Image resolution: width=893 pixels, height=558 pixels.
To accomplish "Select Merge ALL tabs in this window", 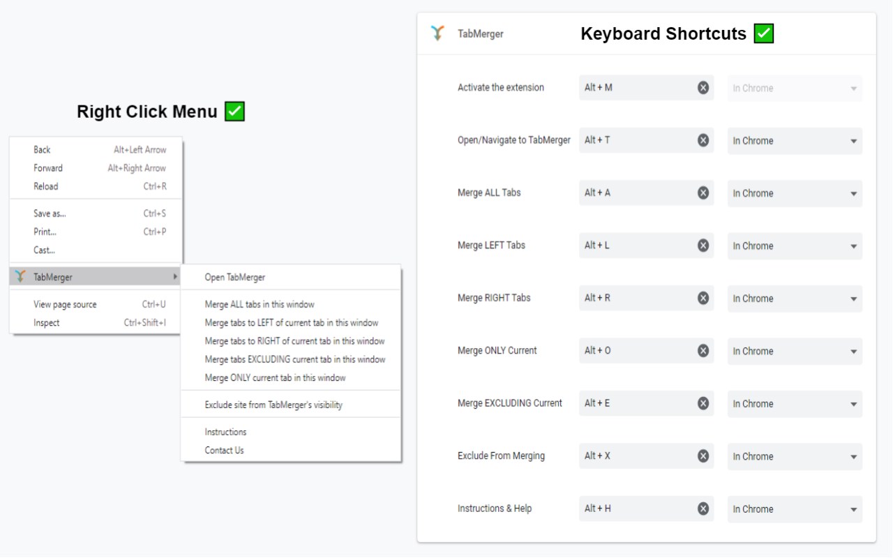I will point(260,304).
